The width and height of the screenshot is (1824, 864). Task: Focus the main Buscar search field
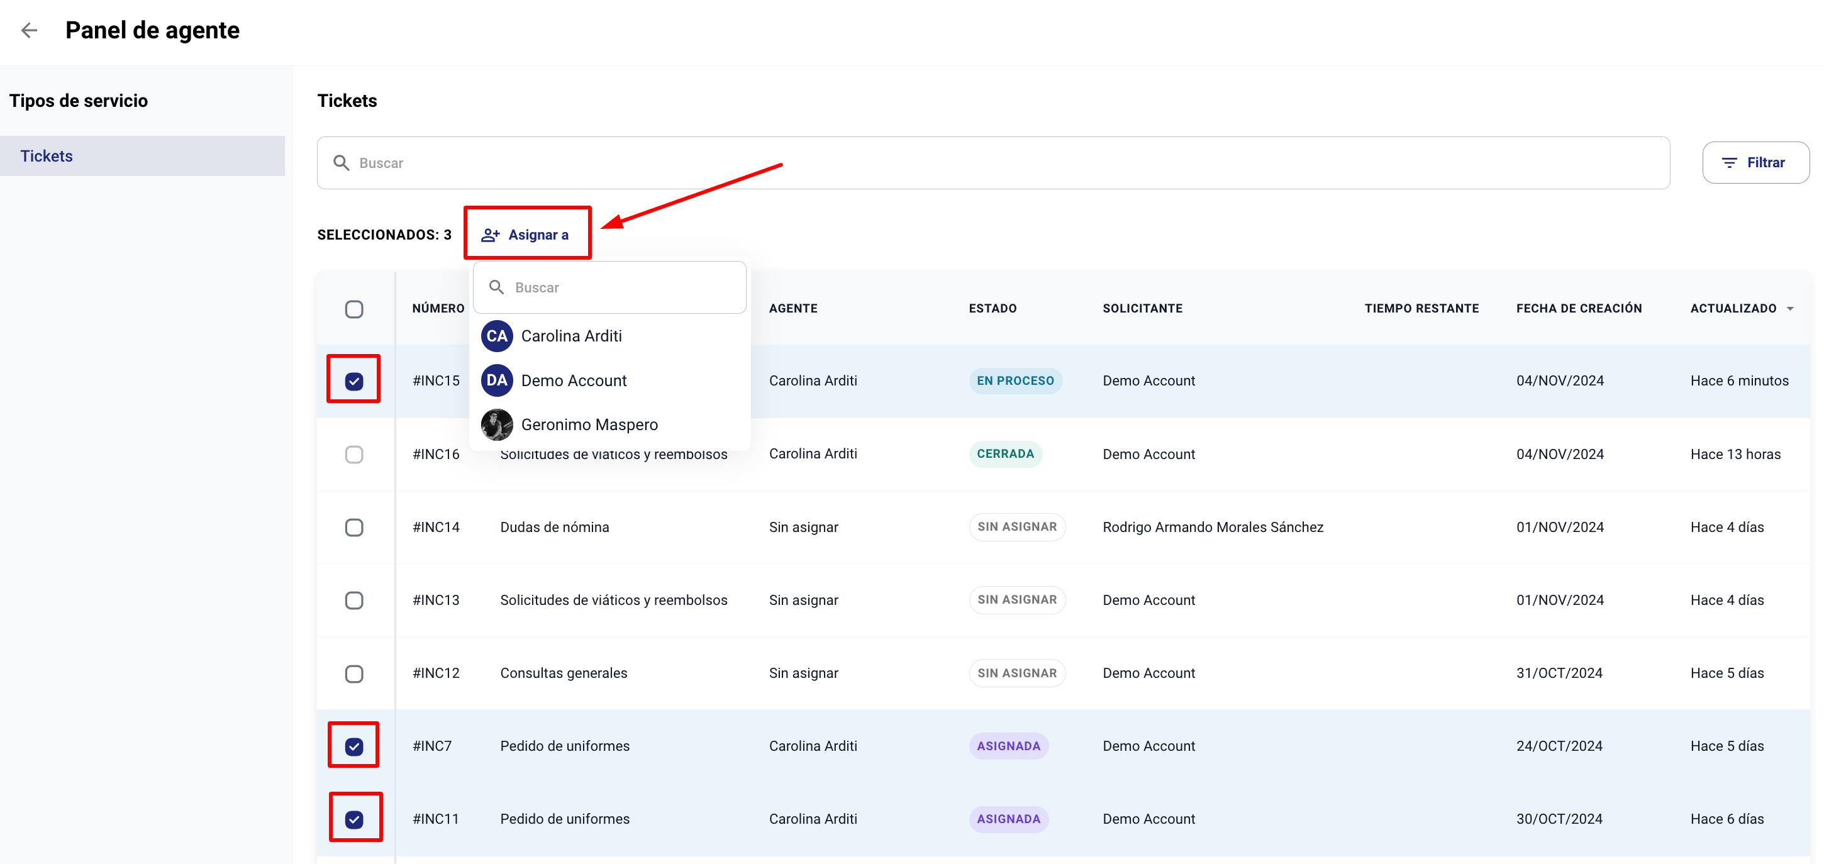point(991,163)
